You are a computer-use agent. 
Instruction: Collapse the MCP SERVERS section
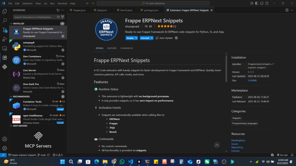pos(12,126)
